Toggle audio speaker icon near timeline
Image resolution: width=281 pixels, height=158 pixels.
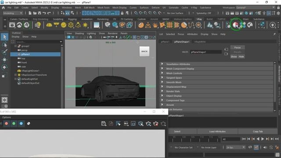coord(265,147)
